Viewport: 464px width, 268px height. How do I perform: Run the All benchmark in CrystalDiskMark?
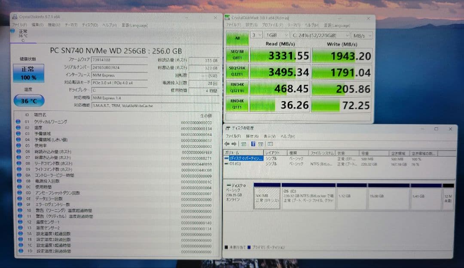click(237, 39)
